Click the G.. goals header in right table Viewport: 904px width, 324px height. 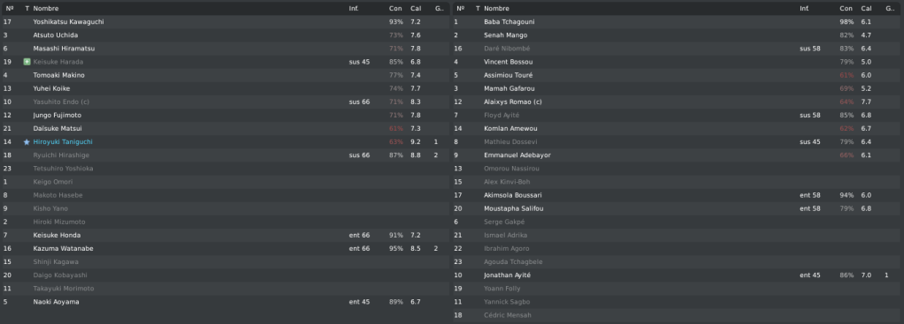tap(890, 9)
